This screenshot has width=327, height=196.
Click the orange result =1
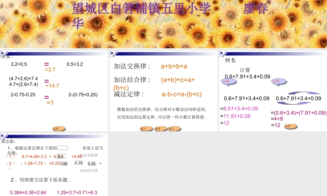(x=50, y=103)
